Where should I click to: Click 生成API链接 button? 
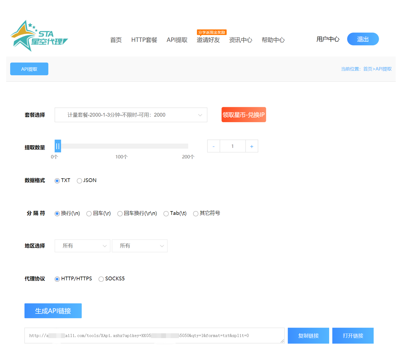[x=53, y=311]
